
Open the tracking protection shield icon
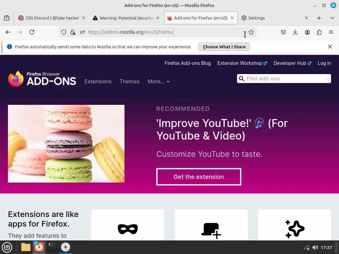coord(64,32)
